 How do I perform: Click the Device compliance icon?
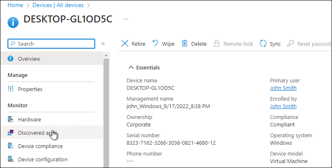pos(10,146)
